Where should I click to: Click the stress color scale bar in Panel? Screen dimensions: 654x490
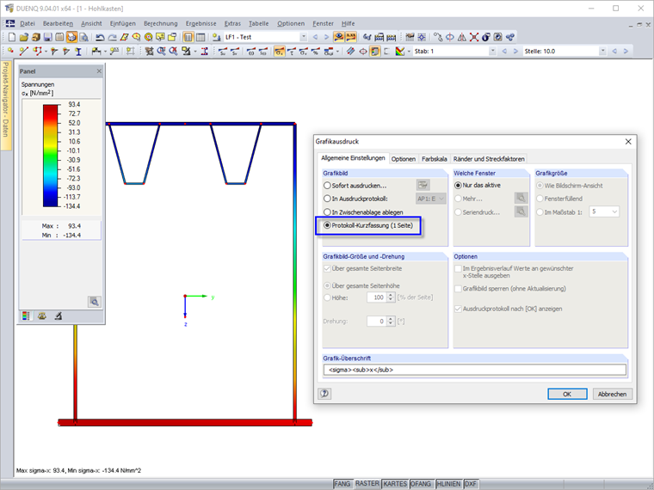[50, 156]
